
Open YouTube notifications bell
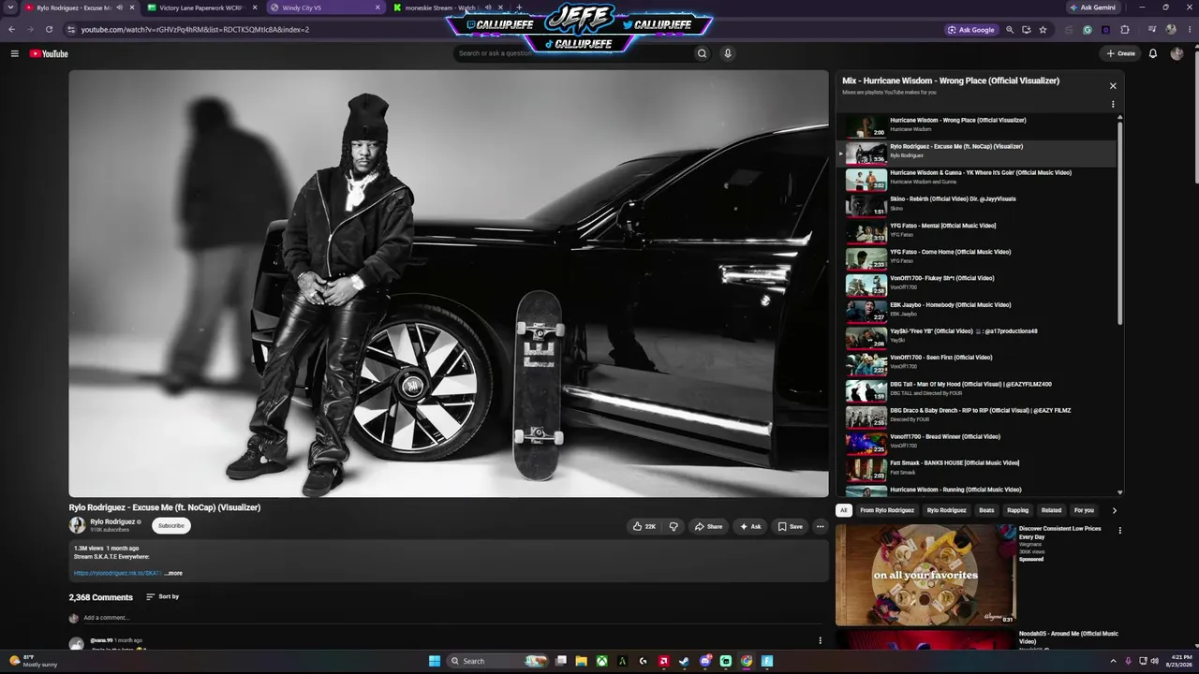point(1153,53)
